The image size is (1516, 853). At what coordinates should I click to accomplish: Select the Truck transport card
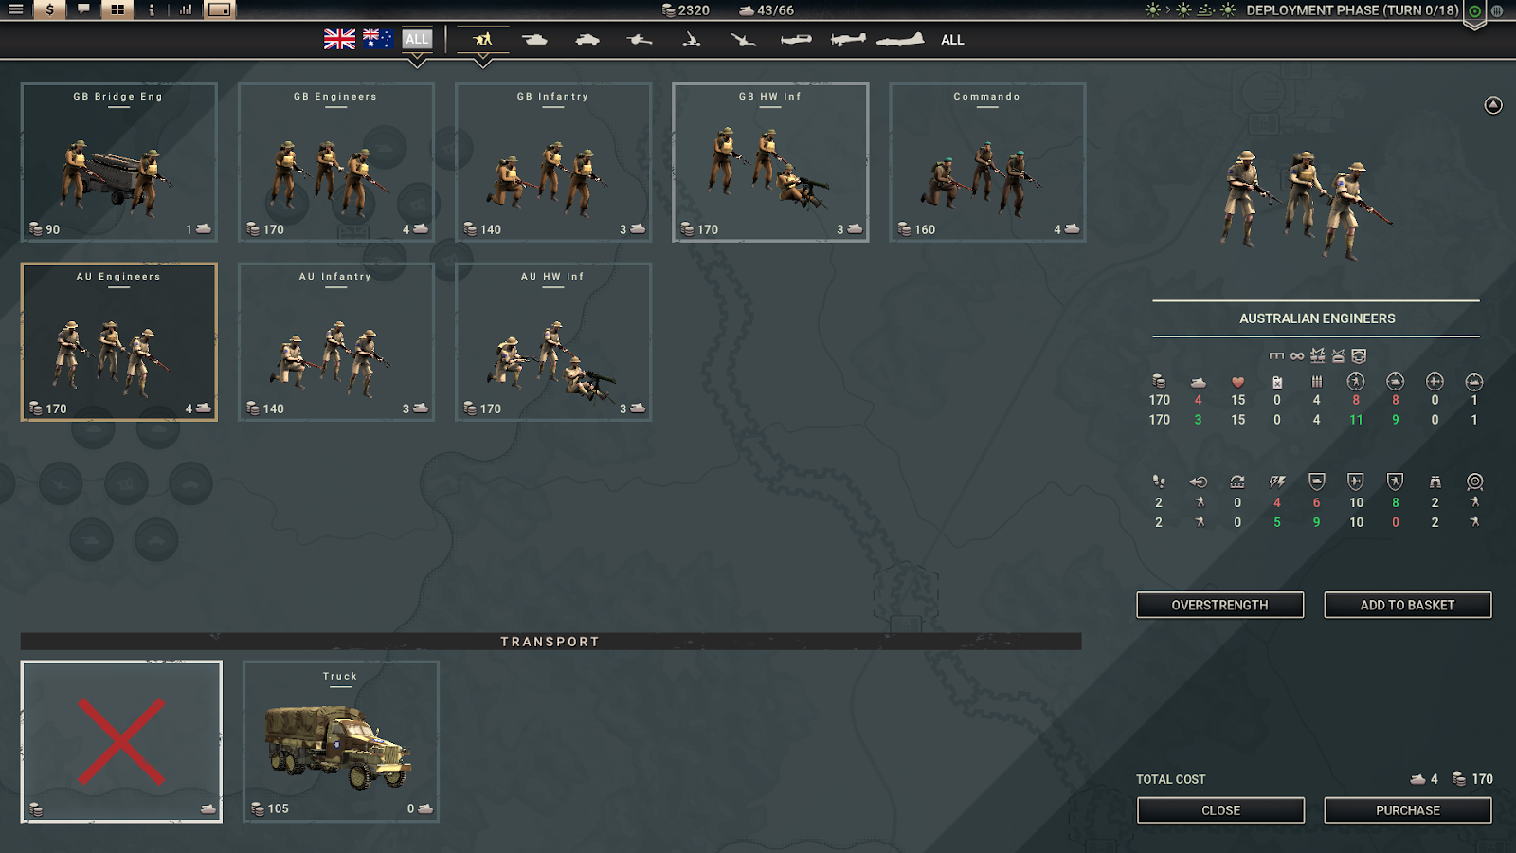(x=341, y=741)
